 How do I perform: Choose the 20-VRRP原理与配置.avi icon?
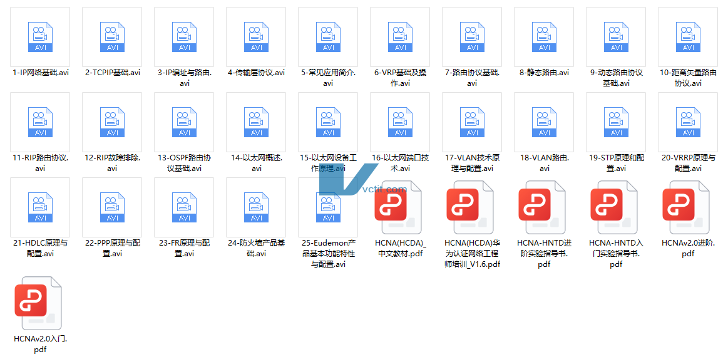688,122
